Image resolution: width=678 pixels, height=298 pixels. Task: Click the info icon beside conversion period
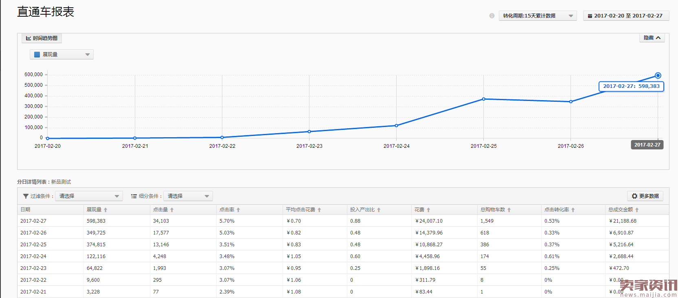click(x=492, y=16)
